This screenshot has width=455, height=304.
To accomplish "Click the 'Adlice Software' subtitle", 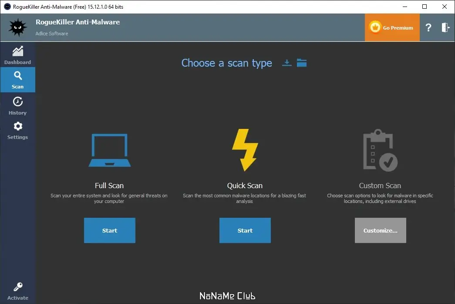I will tap(52, 34).
